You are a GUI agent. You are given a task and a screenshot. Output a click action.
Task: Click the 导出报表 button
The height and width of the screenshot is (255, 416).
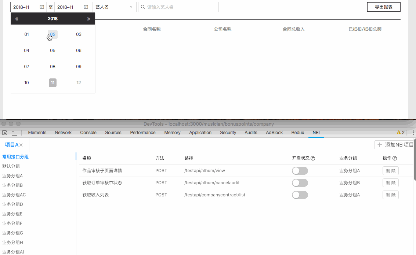tap(383, 7)
